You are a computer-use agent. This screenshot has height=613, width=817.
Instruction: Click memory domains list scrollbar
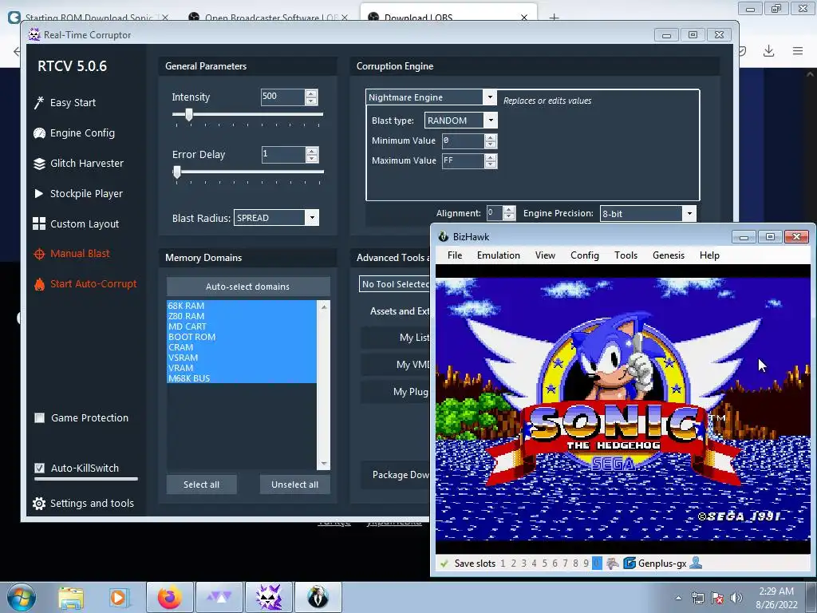point(324,385)
